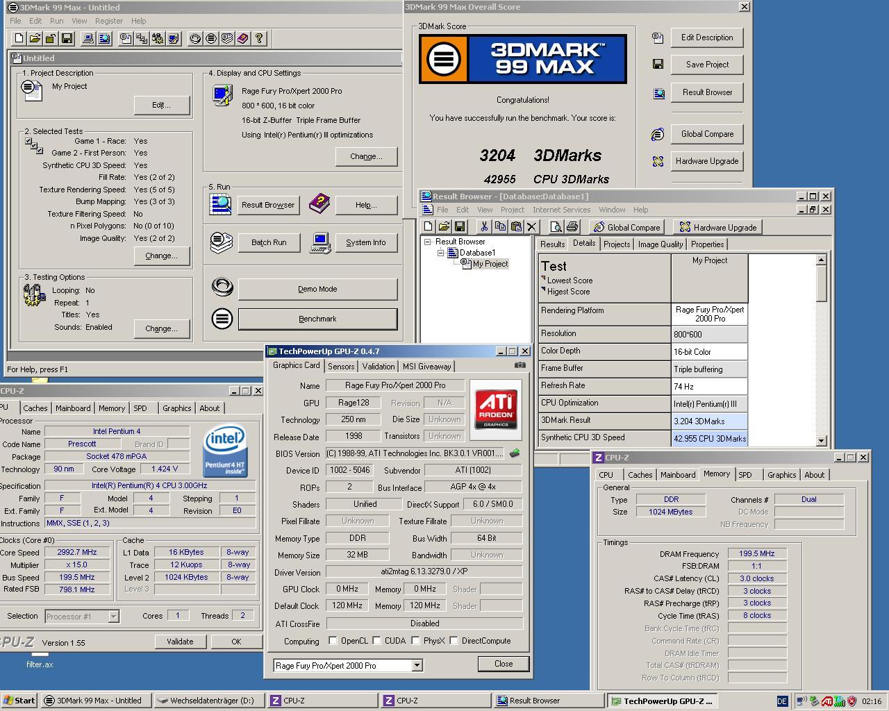This screenshot has height=711, width=889.
Task: Click Save floppy icon in 3DMark toolbar
Action: click(67, 39)
